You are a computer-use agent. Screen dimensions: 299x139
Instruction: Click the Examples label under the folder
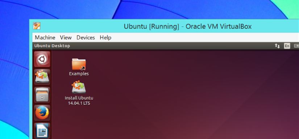[79, 74]
